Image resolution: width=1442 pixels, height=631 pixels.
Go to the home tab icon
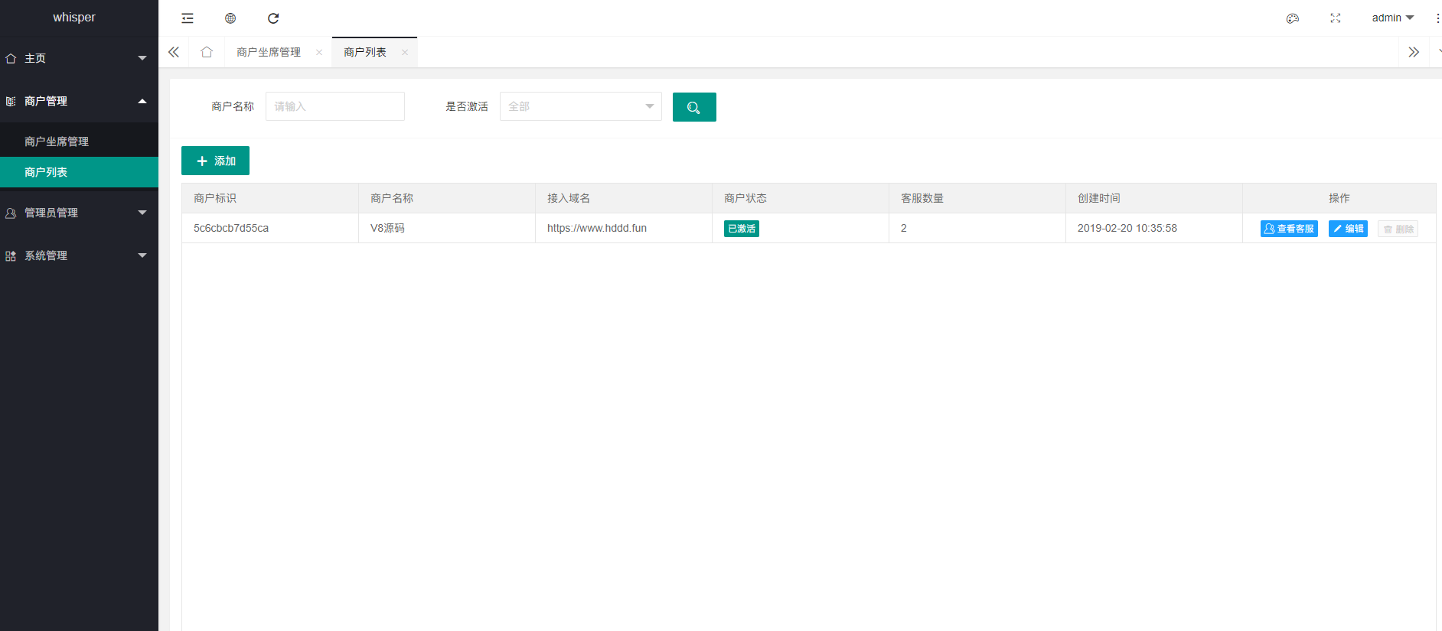[207, 52]
